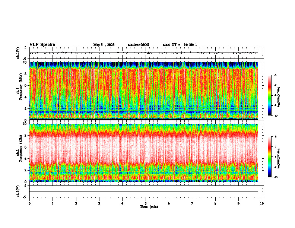Click the time axis tick label "5"
Viewport: 295px width, 228px height.
(x=146, y=203)
